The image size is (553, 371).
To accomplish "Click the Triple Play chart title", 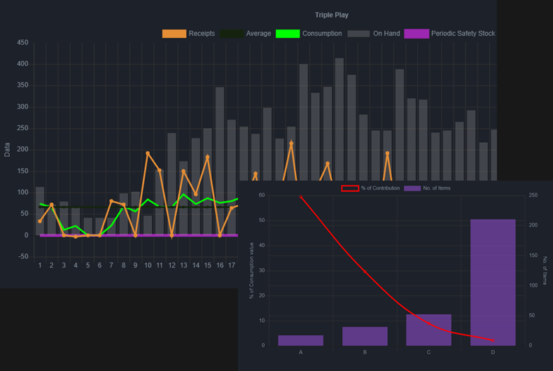I will [332, 15].
